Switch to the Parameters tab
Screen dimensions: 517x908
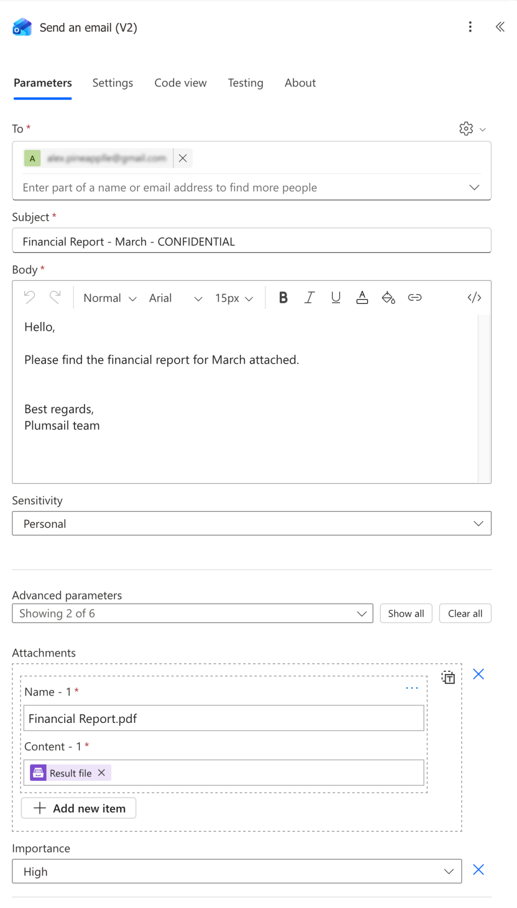(43, 83)
